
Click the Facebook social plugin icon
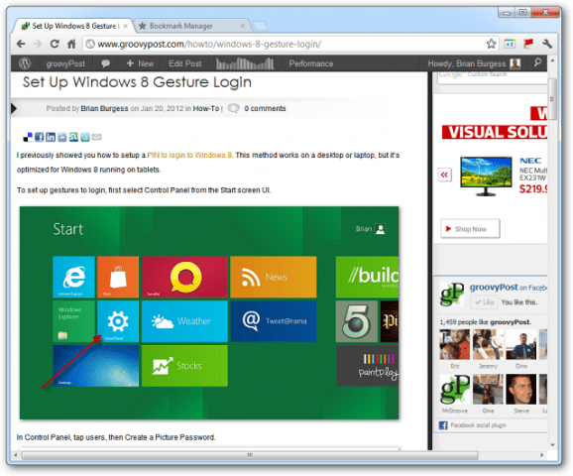click(443, 425)
